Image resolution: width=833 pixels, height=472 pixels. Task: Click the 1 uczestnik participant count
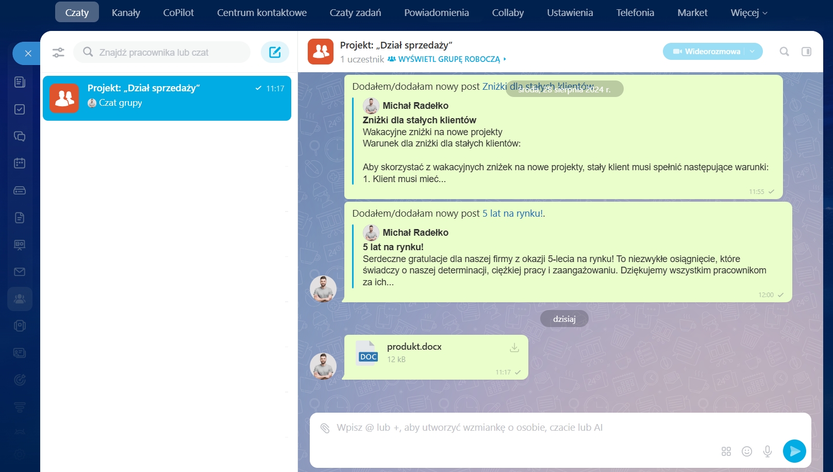362,59
